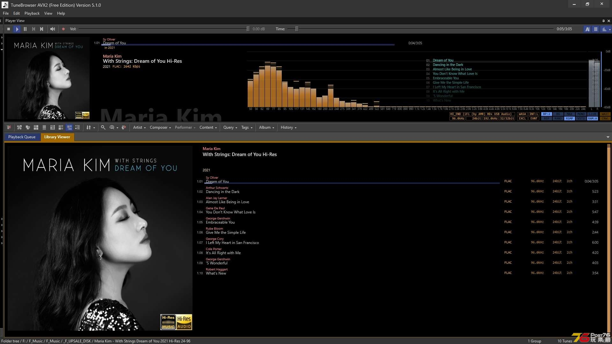This screenshot has height=344, width=612.
Task: Click the spectrum bars icon in player toolbar
Action: point(604,29)
